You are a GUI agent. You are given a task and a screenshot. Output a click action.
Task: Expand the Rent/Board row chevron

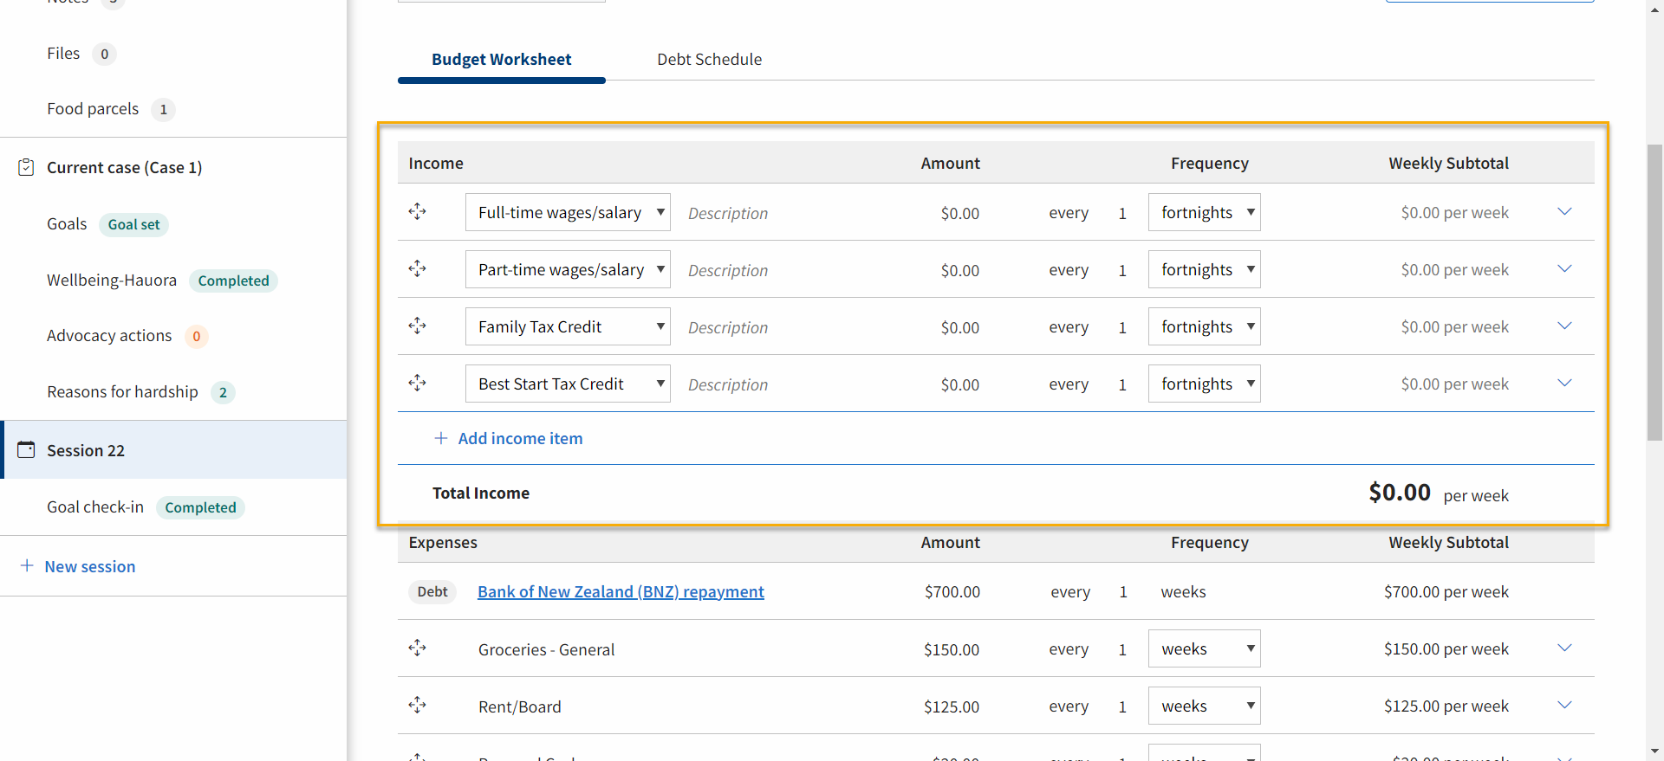1564,705
